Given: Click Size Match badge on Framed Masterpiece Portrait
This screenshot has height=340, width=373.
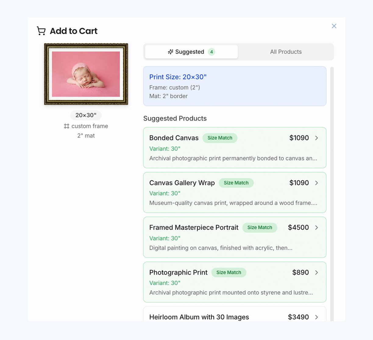Looking at the screenshot, I should [260, 228].
